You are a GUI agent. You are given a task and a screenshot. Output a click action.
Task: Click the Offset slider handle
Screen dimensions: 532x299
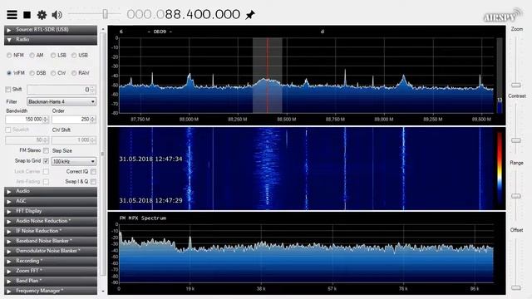(x=516, y=287)
